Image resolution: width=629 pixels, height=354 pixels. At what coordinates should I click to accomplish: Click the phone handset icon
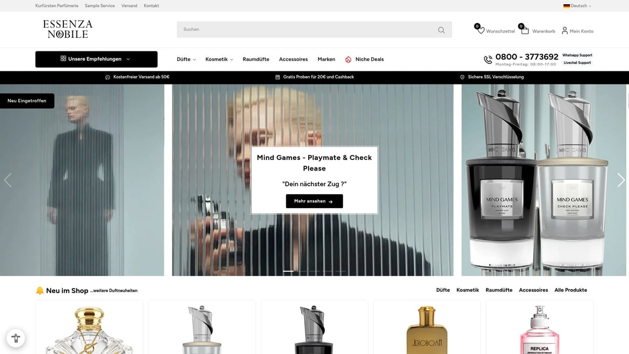pyautogui.click(x=487, y=59)
